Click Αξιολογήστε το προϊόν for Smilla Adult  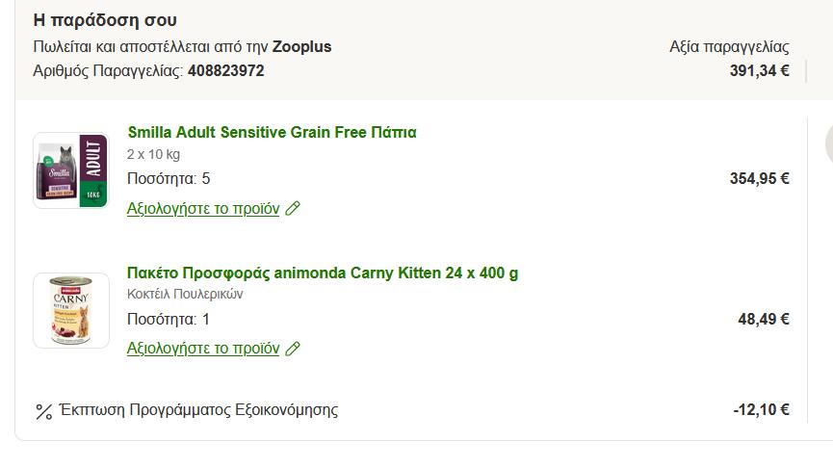(x=203, y=208)
